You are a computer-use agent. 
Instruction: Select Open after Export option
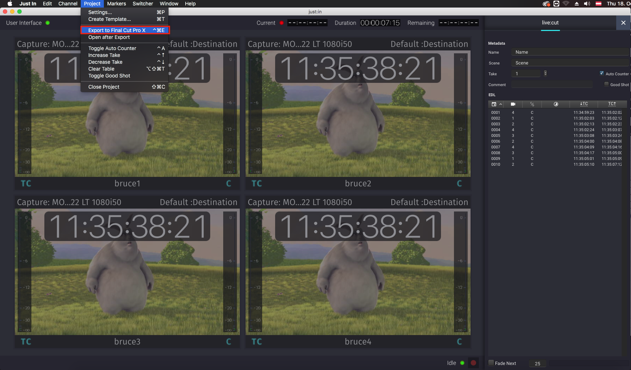click(125, 37)
